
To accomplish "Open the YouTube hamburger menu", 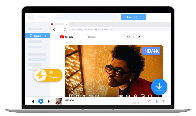I will pos(54,37).
